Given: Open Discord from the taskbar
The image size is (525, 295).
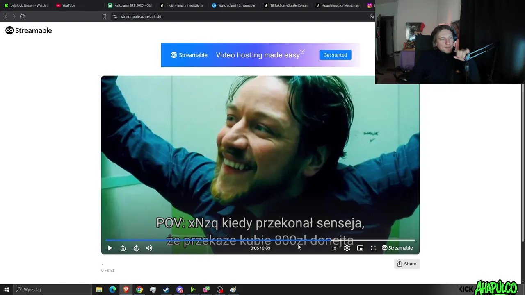Looking at the screenshot, I should point(180,290).
